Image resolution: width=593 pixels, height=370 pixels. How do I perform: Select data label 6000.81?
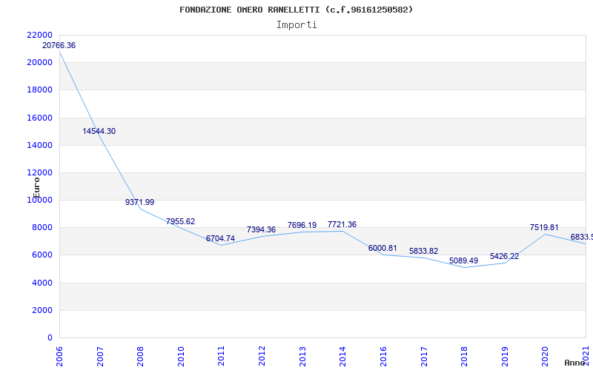(382, 248)
